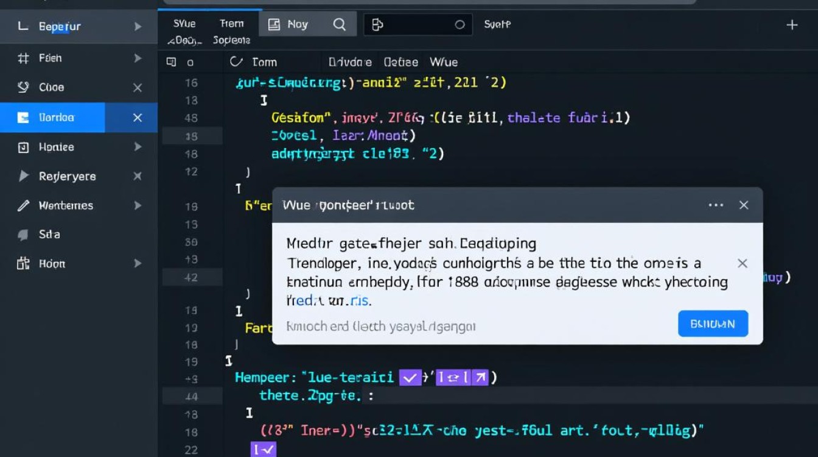
Task: Click the hash icon beside Fden
Action: click(23, 58)
